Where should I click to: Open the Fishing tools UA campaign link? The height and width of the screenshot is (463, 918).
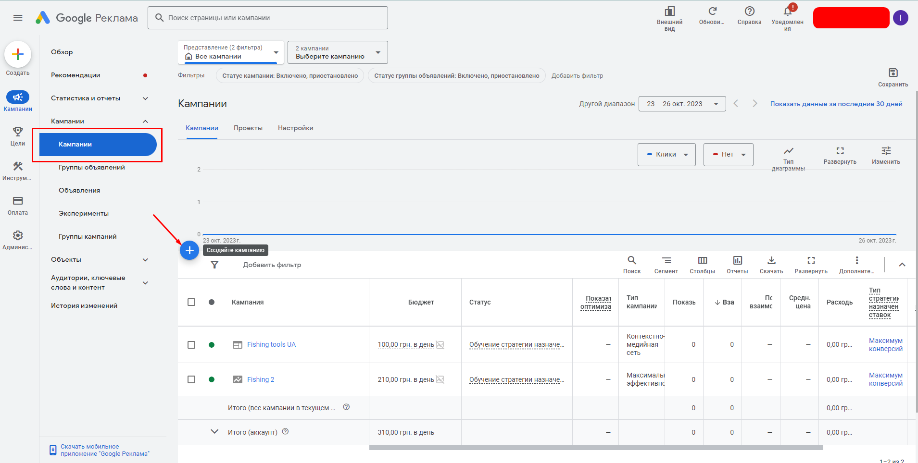pyautogui.click(x=271, y=344)
